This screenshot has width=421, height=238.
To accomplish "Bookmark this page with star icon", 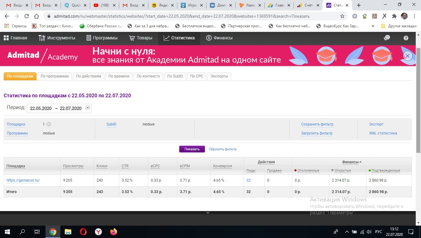I will [x=342, y=16].
